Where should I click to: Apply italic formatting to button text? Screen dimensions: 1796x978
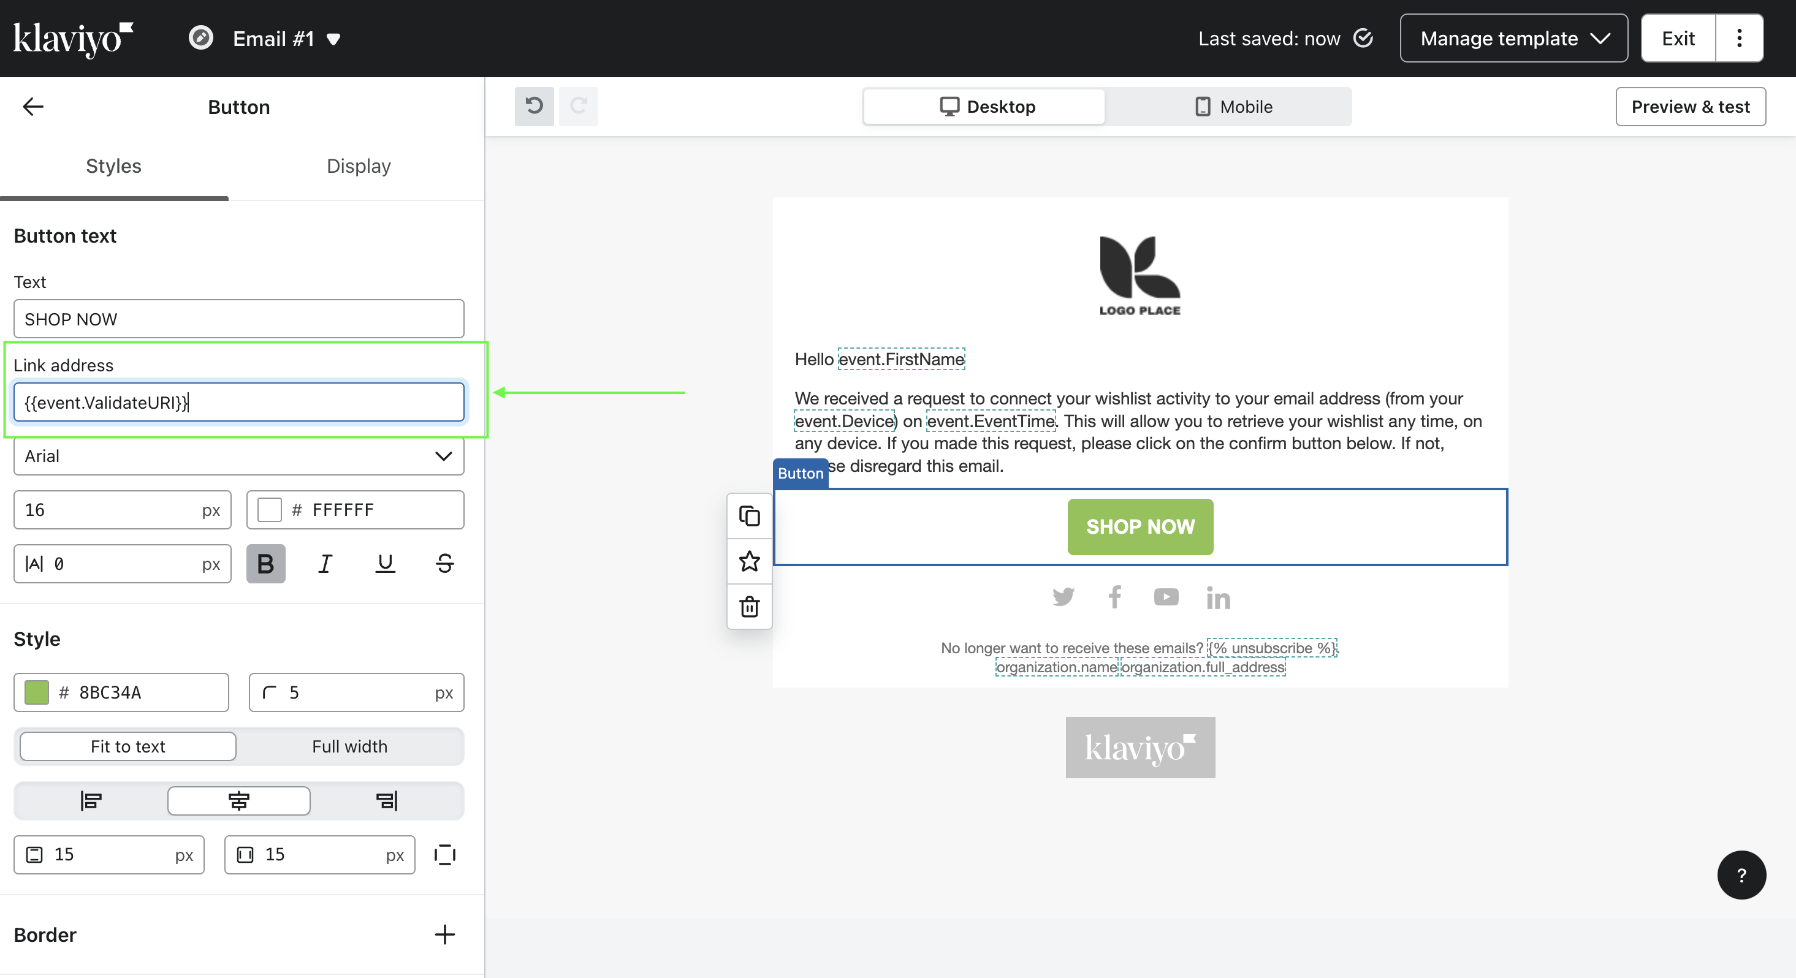click(x=325, y=563)
